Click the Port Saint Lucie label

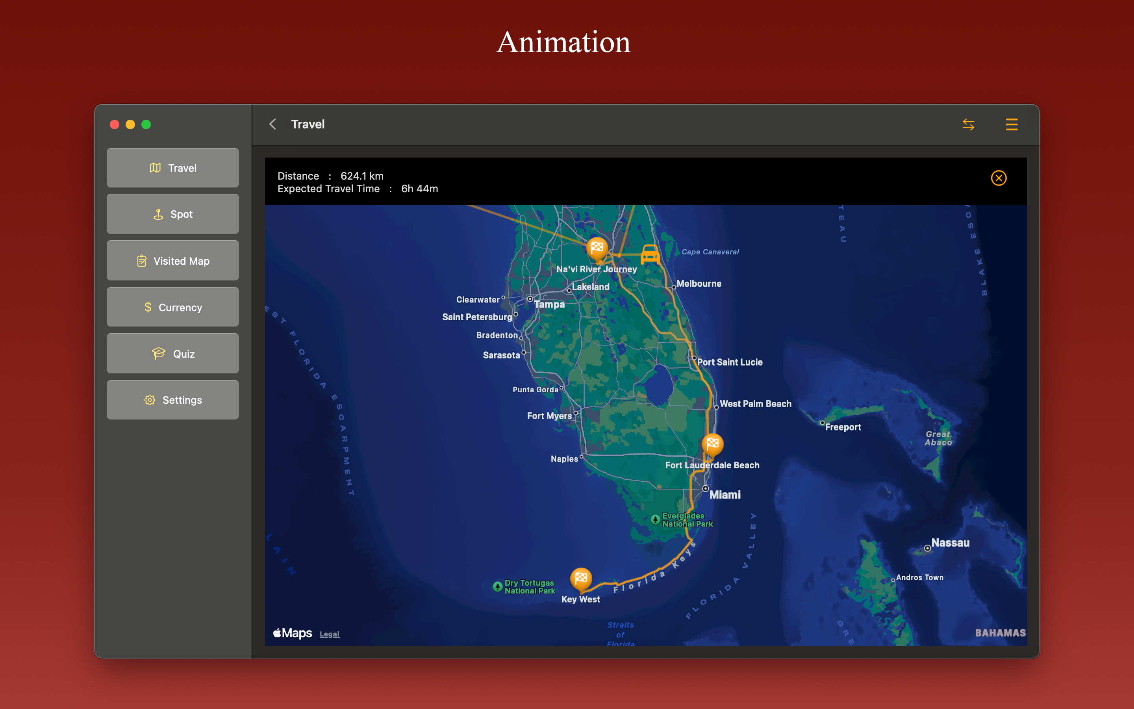pyautogui.click(x=730, y=362)
